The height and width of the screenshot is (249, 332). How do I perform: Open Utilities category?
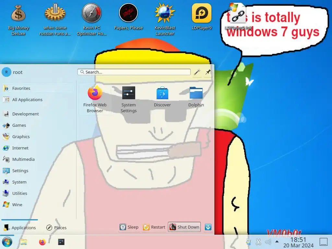[x=38, y=193]
